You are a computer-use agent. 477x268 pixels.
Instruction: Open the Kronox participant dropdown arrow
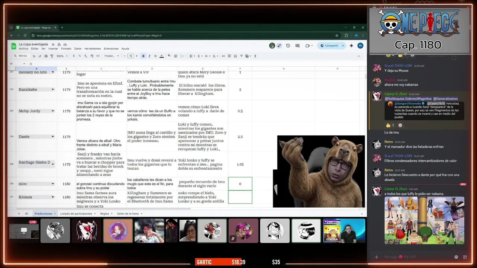[x=53, y=197]
